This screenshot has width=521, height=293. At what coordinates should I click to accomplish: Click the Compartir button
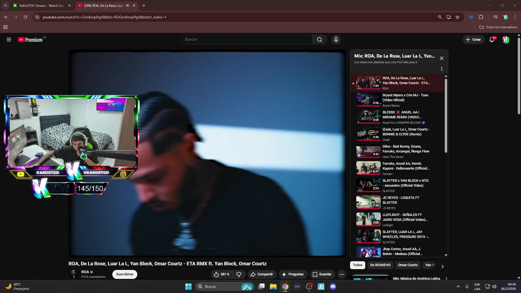(261, 274)
